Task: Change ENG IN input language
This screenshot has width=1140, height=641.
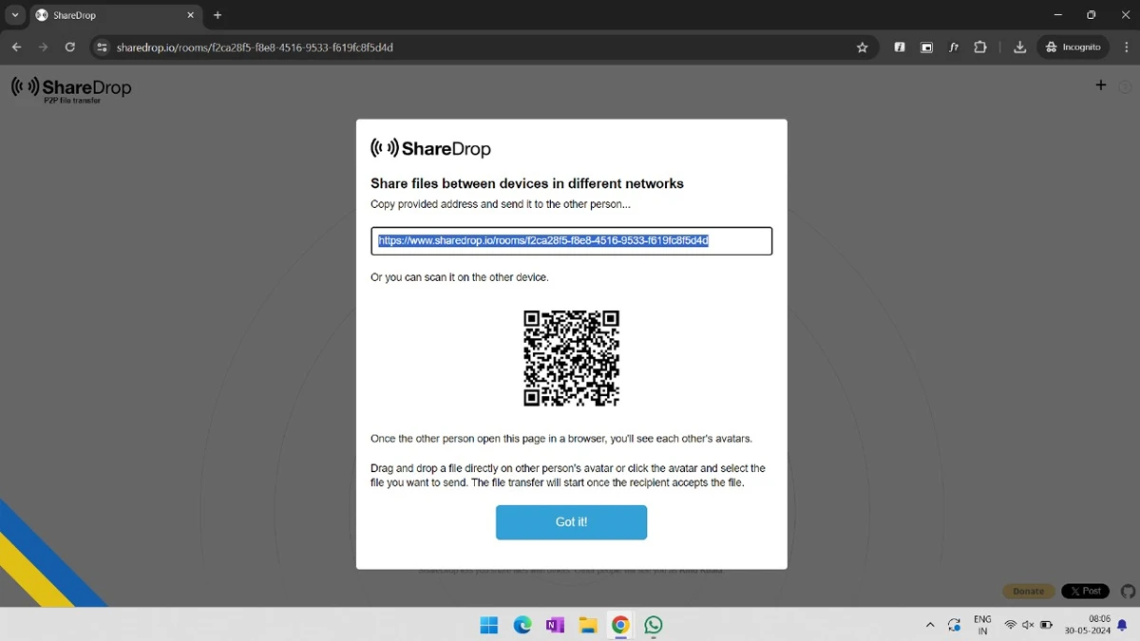Action: [x=982, y=625]
